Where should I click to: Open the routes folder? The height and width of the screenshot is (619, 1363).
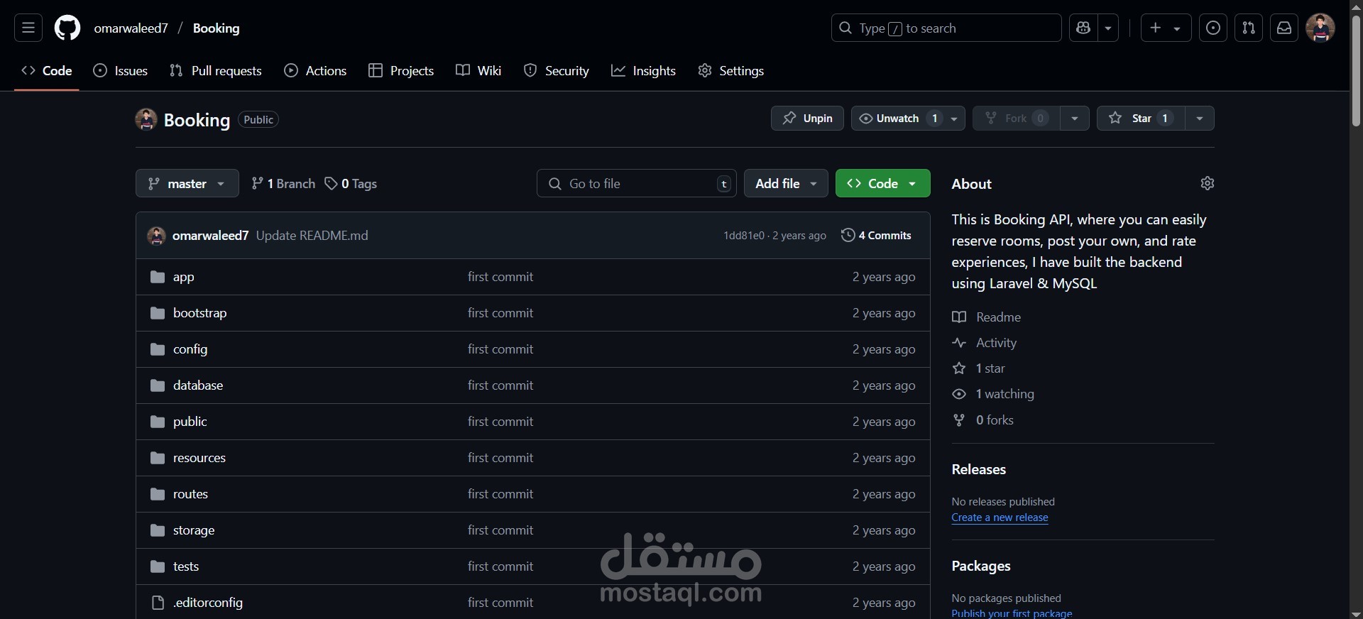click(x=190, y=494)
